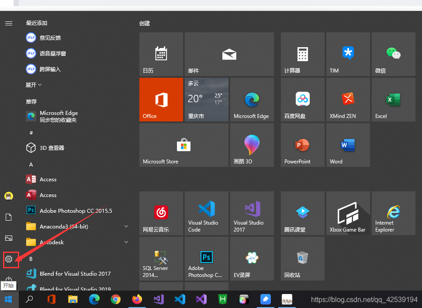
Task: Switch to Firefox in the taskbar
Action: [x=137, y=299]
